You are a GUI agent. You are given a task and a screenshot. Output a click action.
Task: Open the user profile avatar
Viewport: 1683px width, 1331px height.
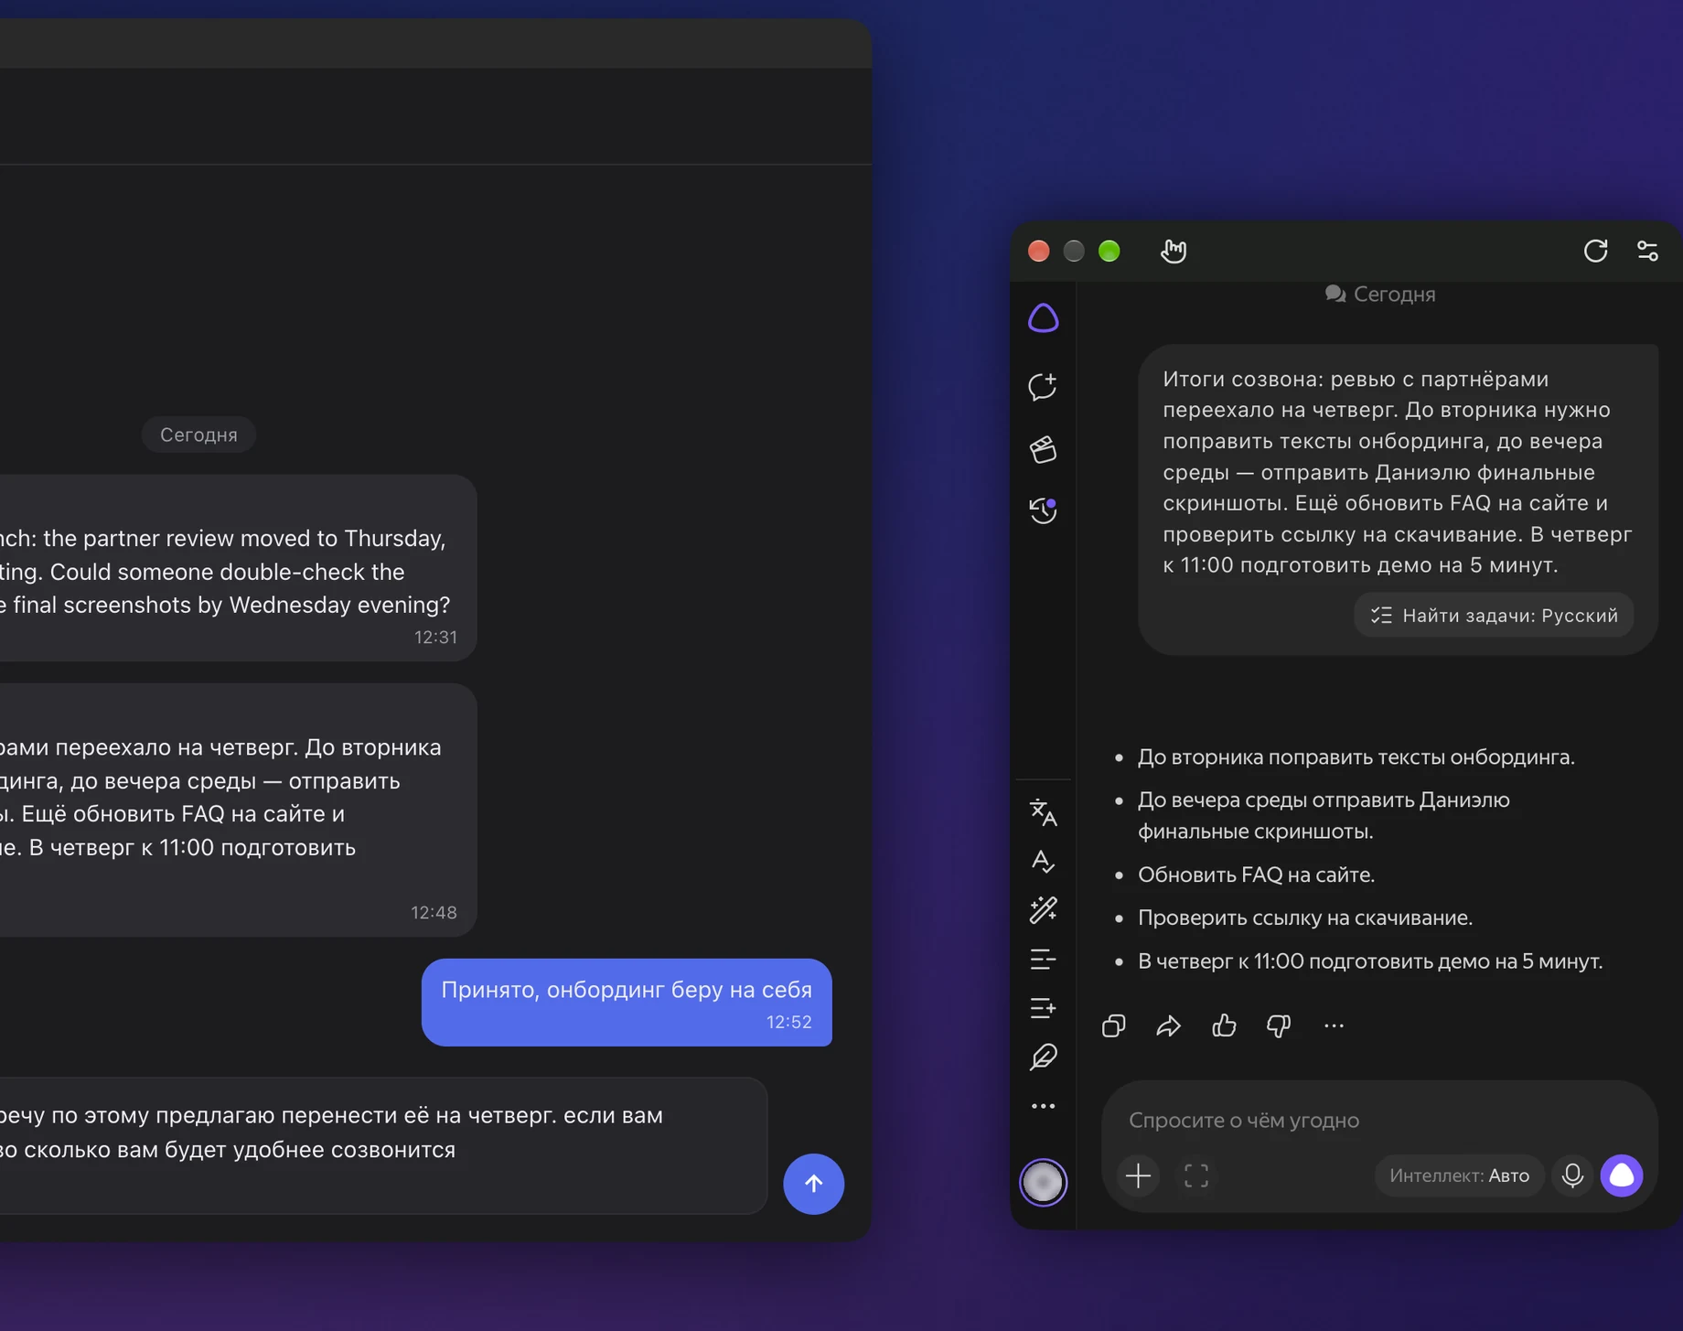pyautogui.click(x=1043, y=1182)
